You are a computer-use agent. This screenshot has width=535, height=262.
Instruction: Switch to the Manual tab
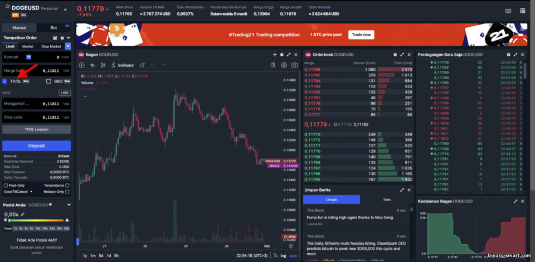tap(20, 28)
